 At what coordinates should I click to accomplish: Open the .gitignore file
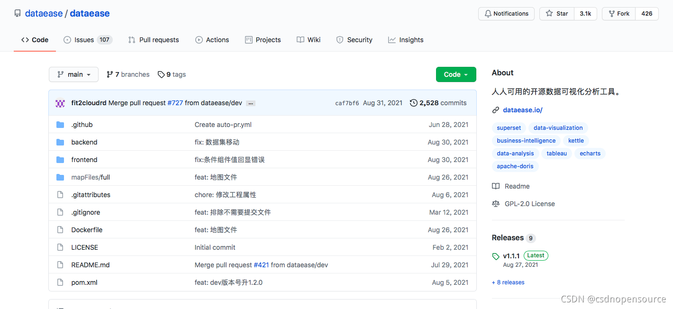pyautogui.click(x=86, y=212)
